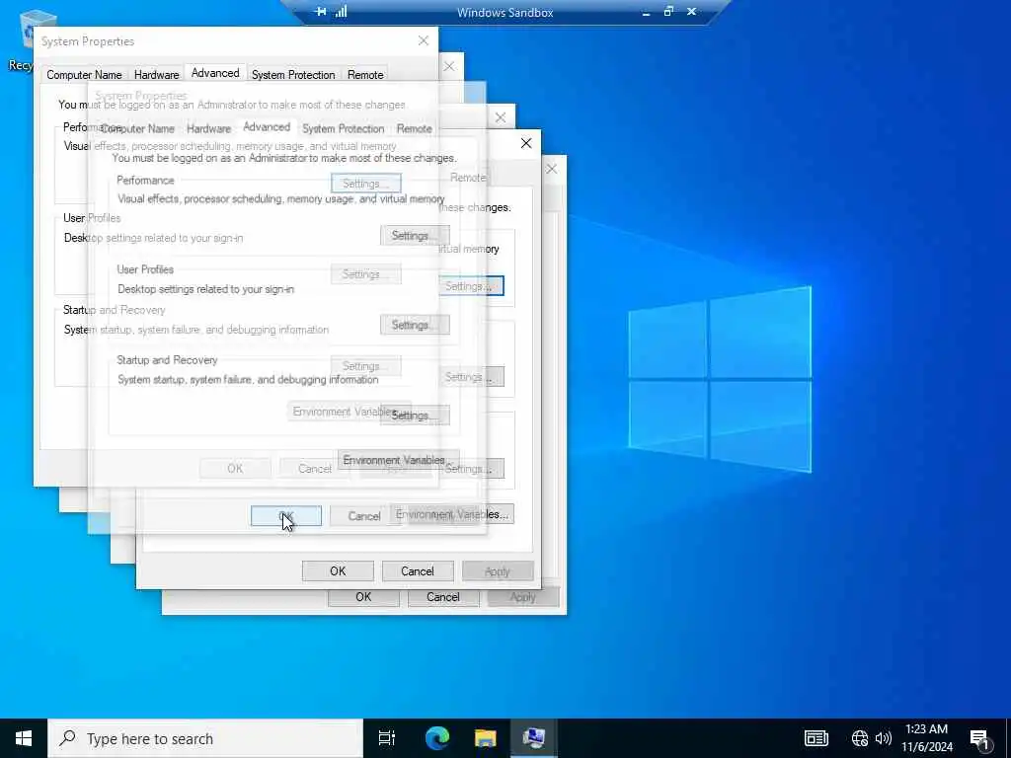This screenshot has width=1011, height=758.
Task: Open the notification center icon
Action: (x=979, y=739)
